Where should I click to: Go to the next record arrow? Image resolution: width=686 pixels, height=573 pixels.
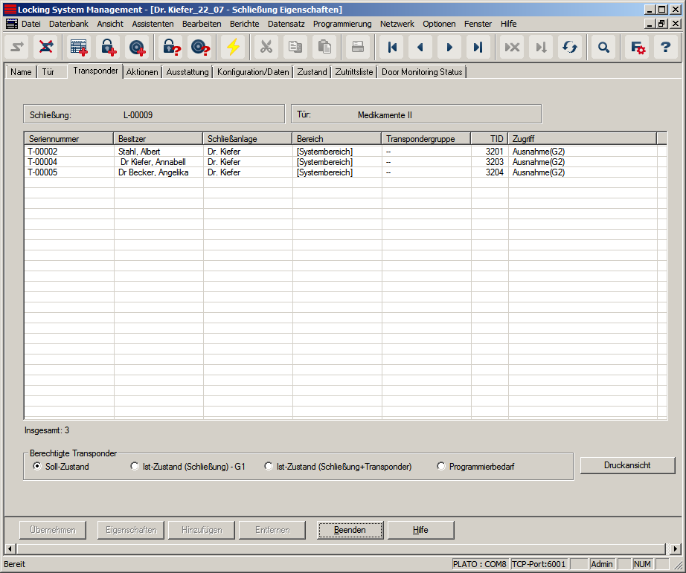449,47
